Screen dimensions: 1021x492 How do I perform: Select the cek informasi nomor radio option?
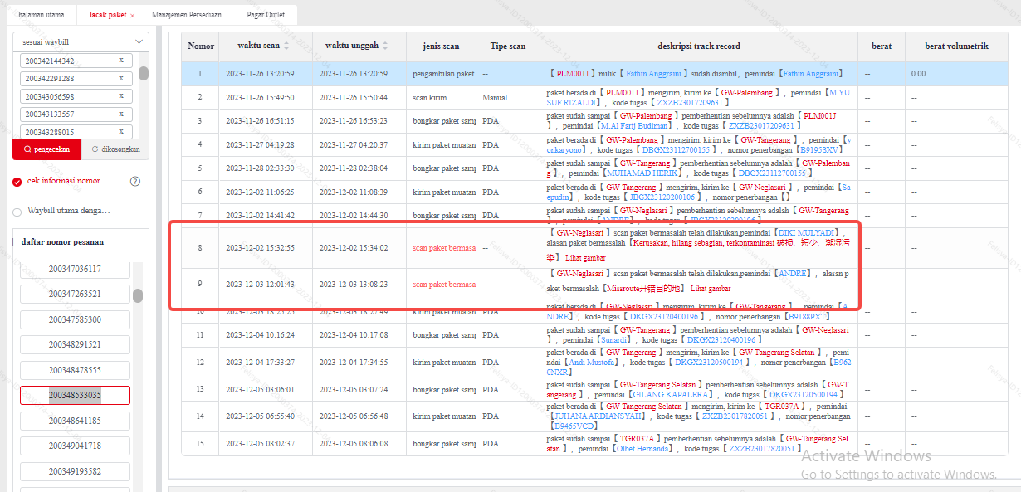click(17, 182)
